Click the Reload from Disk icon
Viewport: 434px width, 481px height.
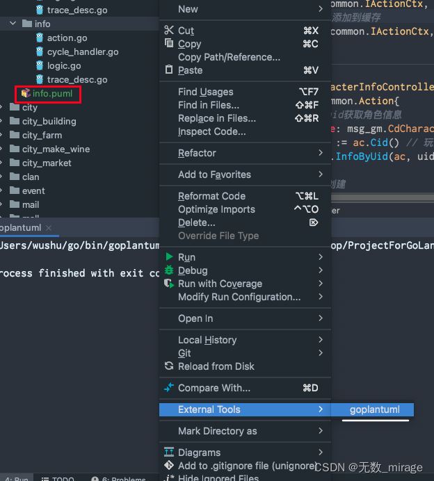[169, 366]
